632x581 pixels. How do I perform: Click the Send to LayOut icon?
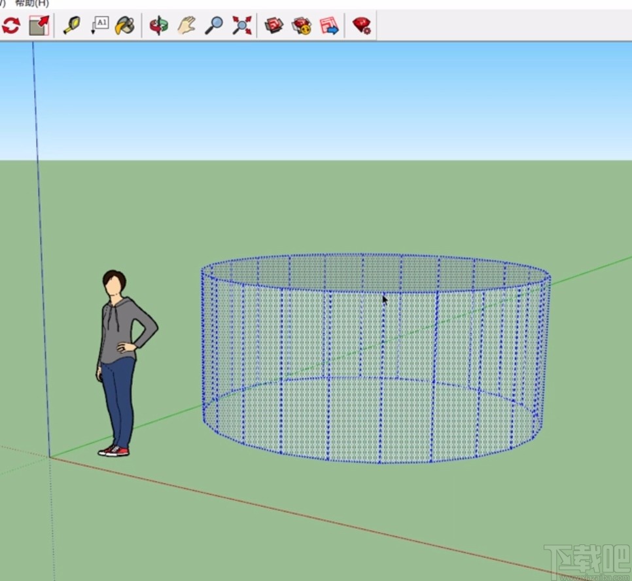(x=329, y=26)
